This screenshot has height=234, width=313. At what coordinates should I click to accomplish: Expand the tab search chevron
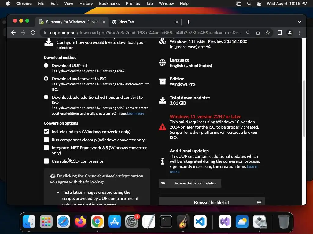[x=300, y=22]
